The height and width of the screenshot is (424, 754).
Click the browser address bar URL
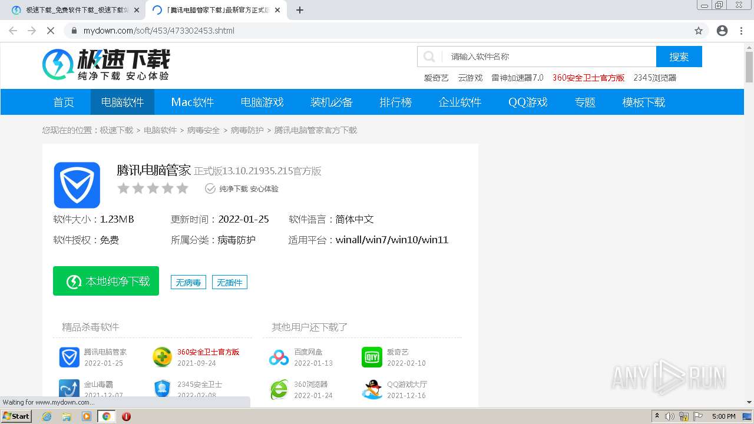(159, 31)
